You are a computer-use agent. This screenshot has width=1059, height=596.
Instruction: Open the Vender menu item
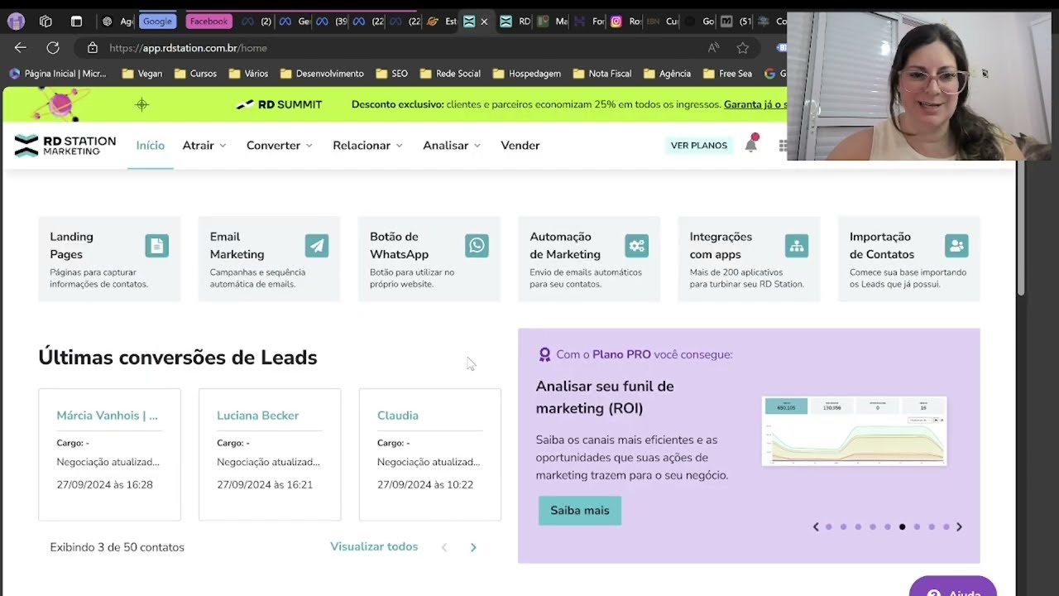(x=520, y=146)
